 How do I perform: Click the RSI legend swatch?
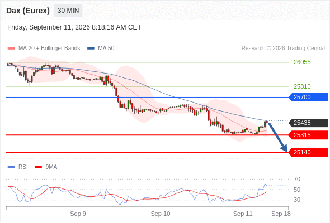point(11,167)
